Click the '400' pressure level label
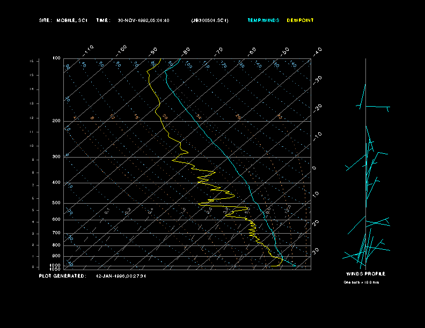This screenshot has width=425, height=328. 56,183
